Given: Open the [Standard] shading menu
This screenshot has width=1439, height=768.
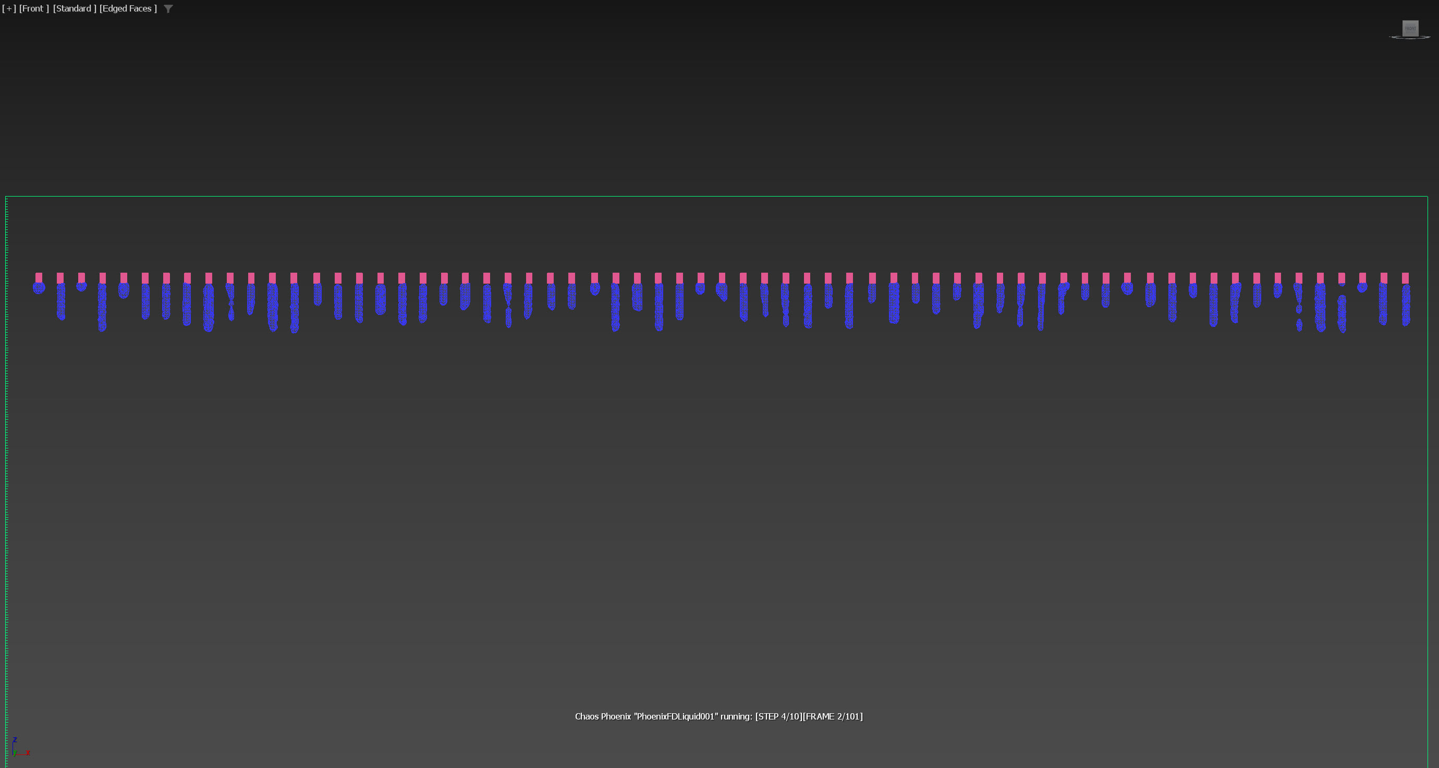Looking at the screenshot, I should click(74, 8).
